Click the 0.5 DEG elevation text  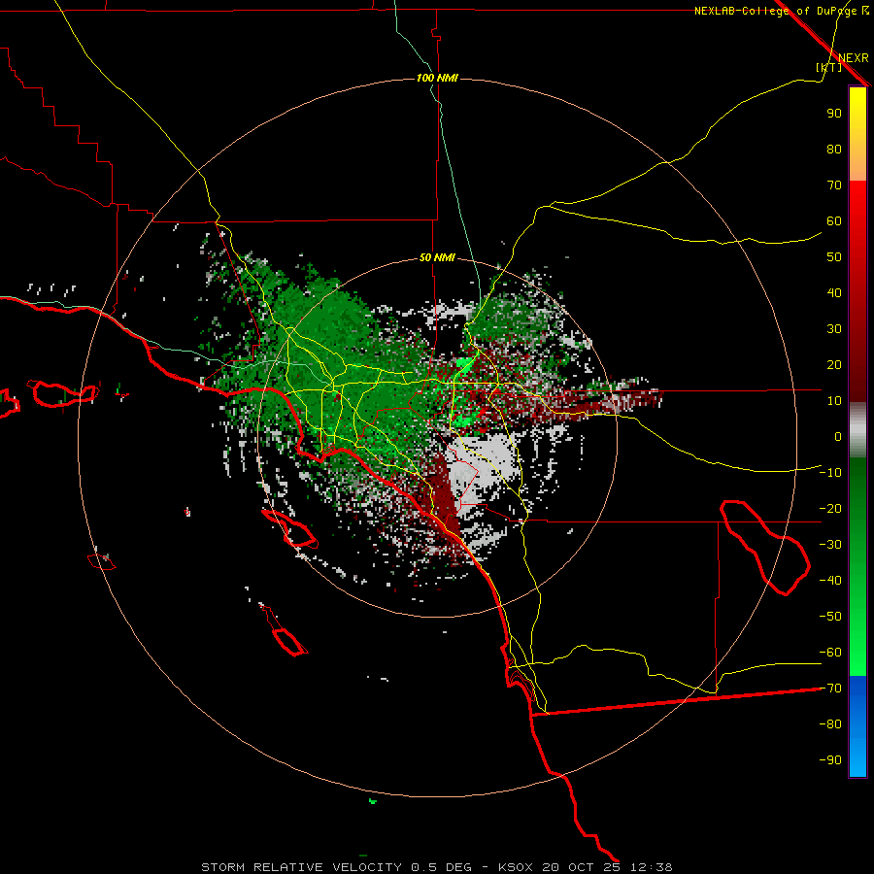[441, 867]
